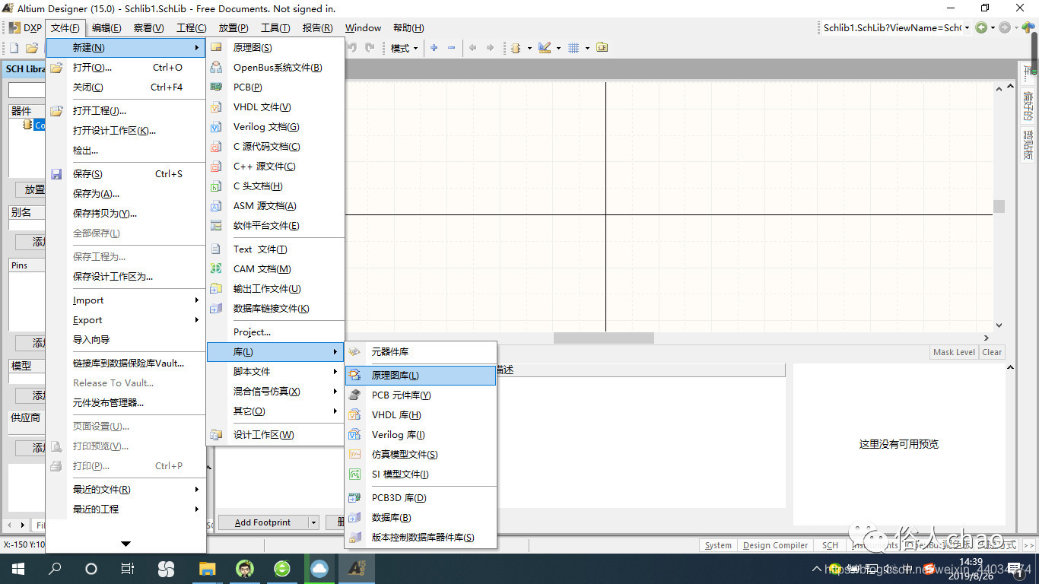Viewport: 1039px width, 584px height.
Task: Expand the Export submenu
Action: pyautogui.click(x=126, y=320)
